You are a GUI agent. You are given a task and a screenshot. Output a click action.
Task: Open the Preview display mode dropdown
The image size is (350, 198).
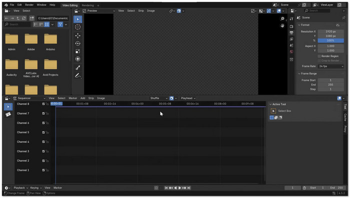click(x=99, y=11)
